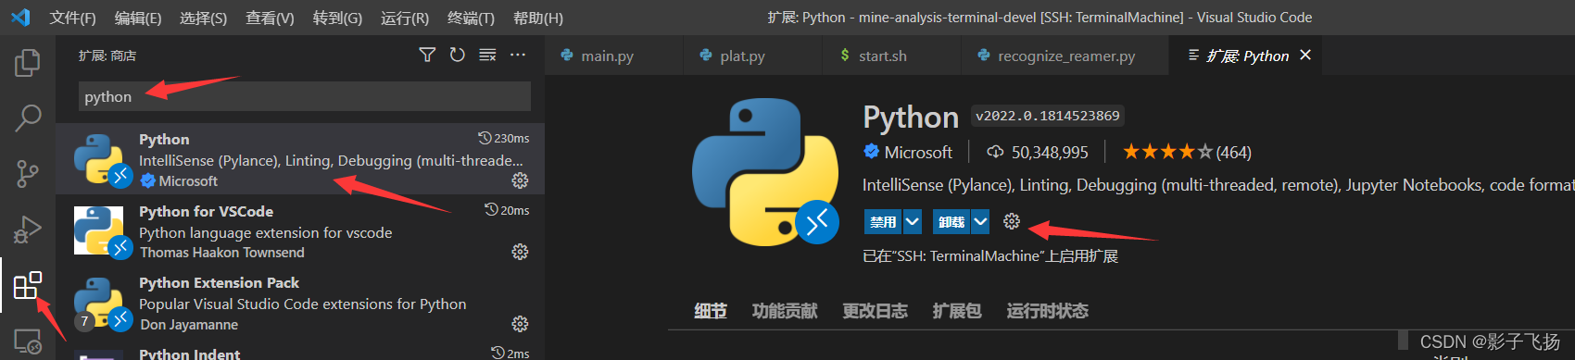Open the Remote Explorer view icon
The image size is (1575, 360).
point(28,341)
